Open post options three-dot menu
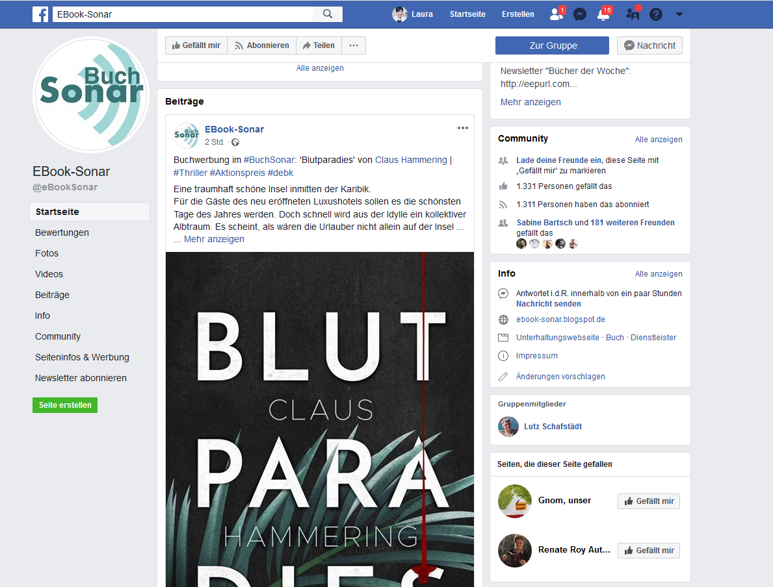 click(x=463, y=128)
